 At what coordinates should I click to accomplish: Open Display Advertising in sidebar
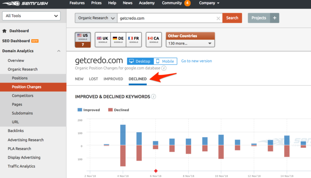click(24, 157)
